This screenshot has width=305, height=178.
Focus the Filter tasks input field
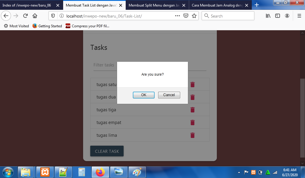150,65
